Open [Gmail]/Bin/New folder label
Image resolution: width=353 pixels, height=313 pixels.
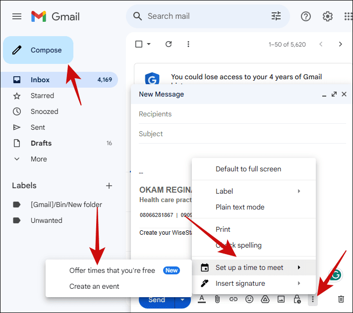(59, 205)
